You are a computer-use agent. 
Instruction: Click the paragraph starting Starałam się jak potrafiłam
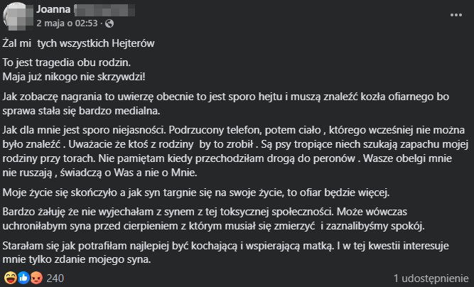225,253
